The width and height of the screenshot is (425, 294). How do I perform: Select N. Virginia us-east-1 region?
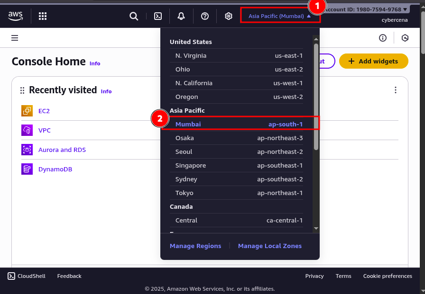(236, 56)
